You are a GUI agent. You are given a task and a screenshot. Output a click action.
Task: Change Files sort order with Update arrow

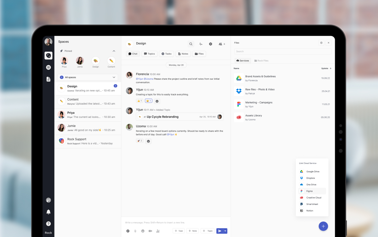click(x=329, y=68)
